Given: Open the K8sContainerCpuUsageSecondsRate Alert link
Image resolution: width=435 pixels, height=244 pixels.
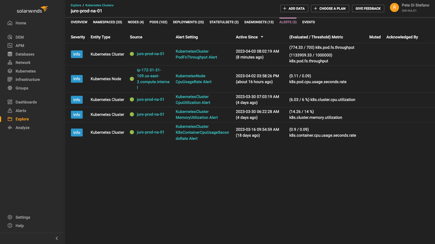Looking at the screenshot, I should 202,132.
